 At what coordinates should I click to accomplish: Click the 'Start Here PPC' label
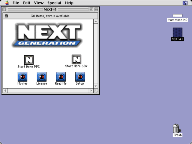(x=29, y=67)
